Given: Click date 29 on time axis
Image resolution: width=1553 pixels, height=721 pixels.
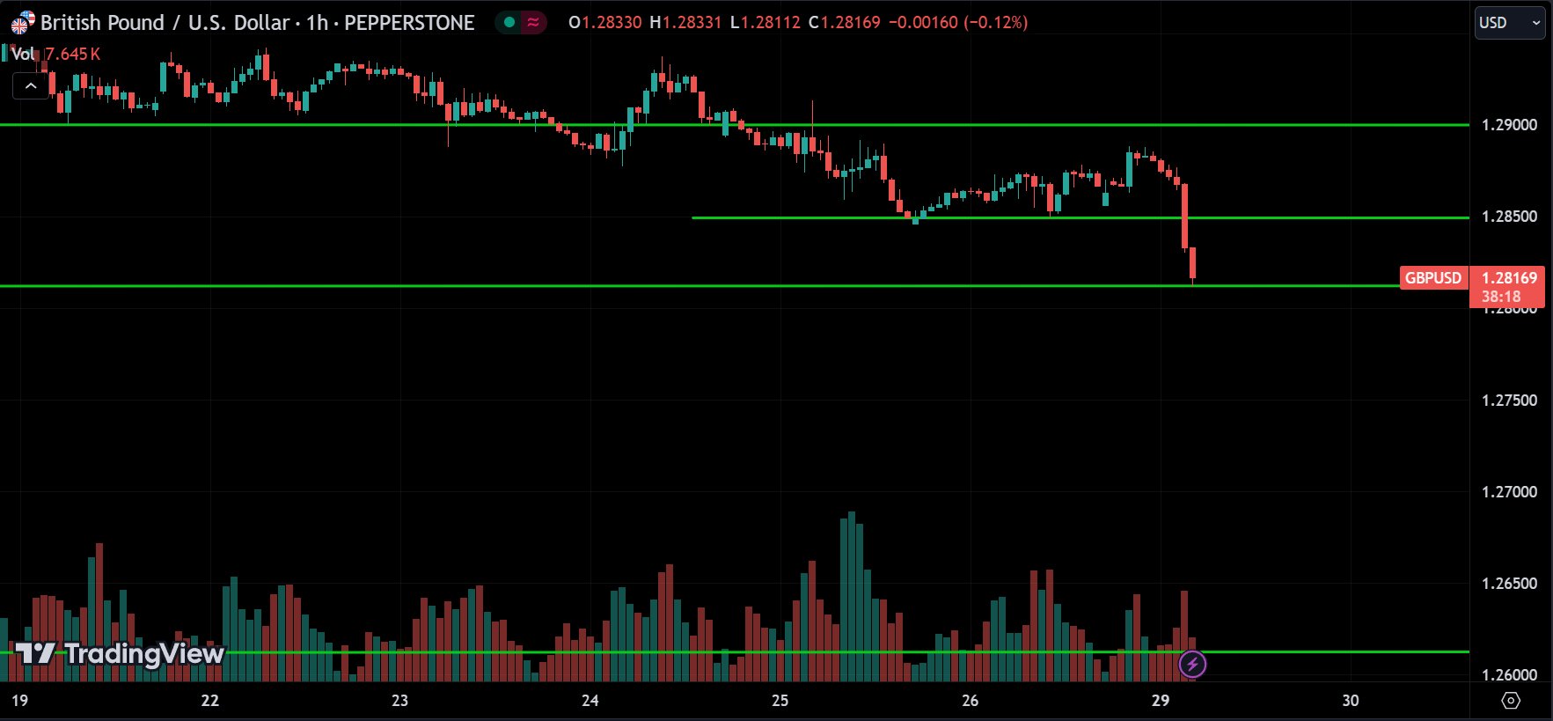Looking at the screenshot, I should [x=1161, y=701].
